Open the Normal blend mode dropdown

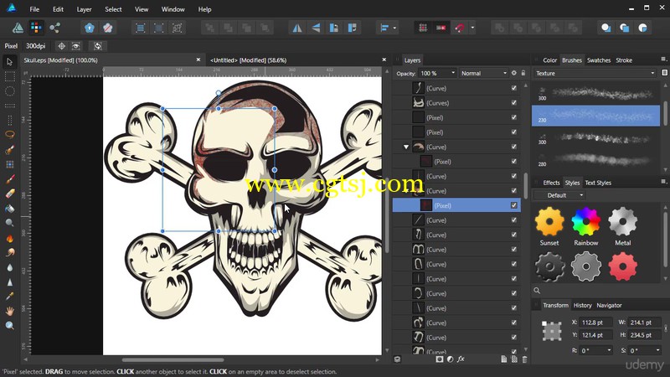click(x=484, y=73)
